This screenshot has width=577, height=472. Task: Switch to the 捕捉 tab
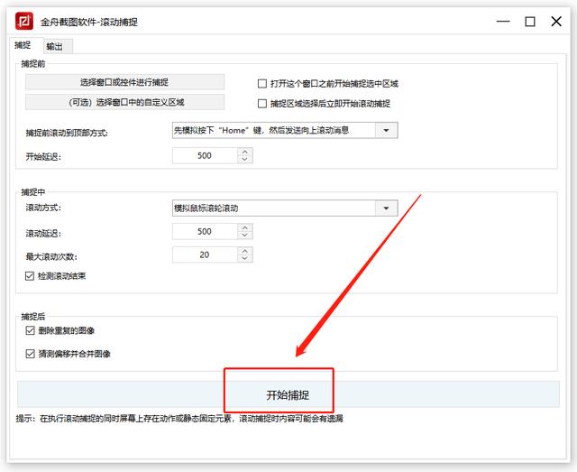pyautogui.click(x=23, y=45)
